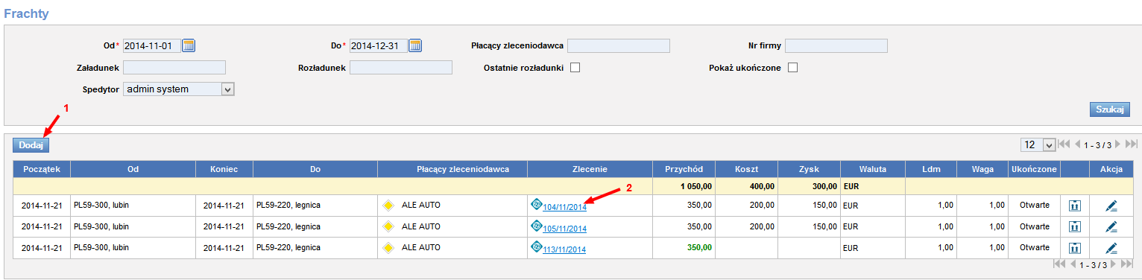Open the calendar picker for Od date
The width and height of the screenshot is (1142, 280).
coord(189,45)
